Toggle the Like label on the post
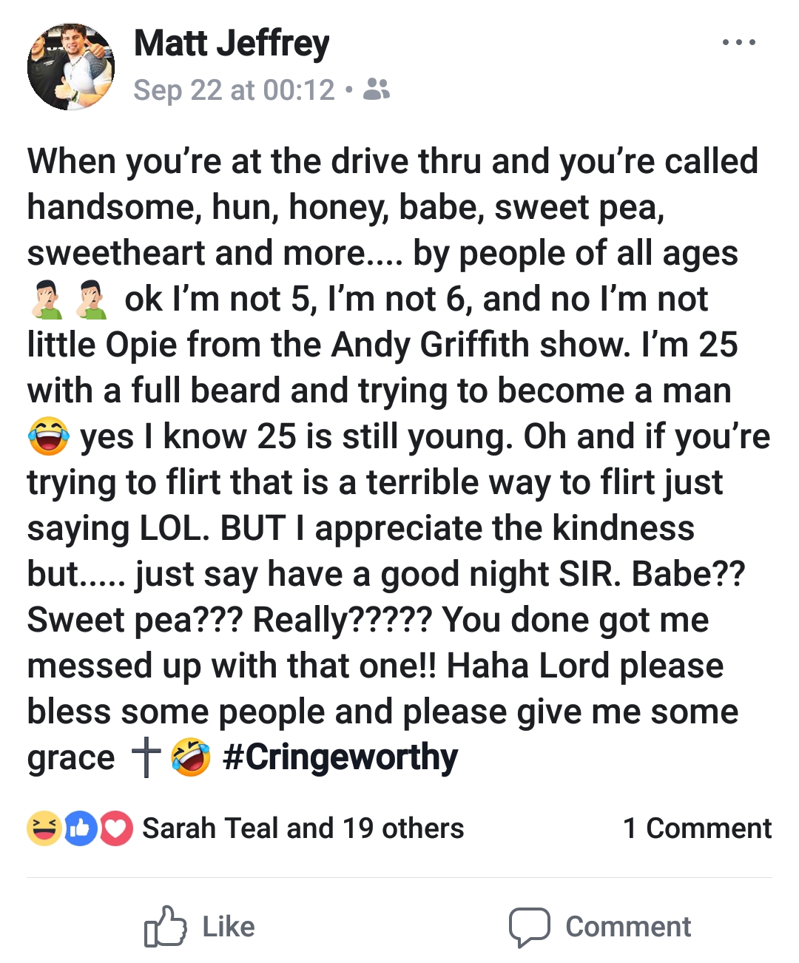The image size is (799, 963). [229, 927]
